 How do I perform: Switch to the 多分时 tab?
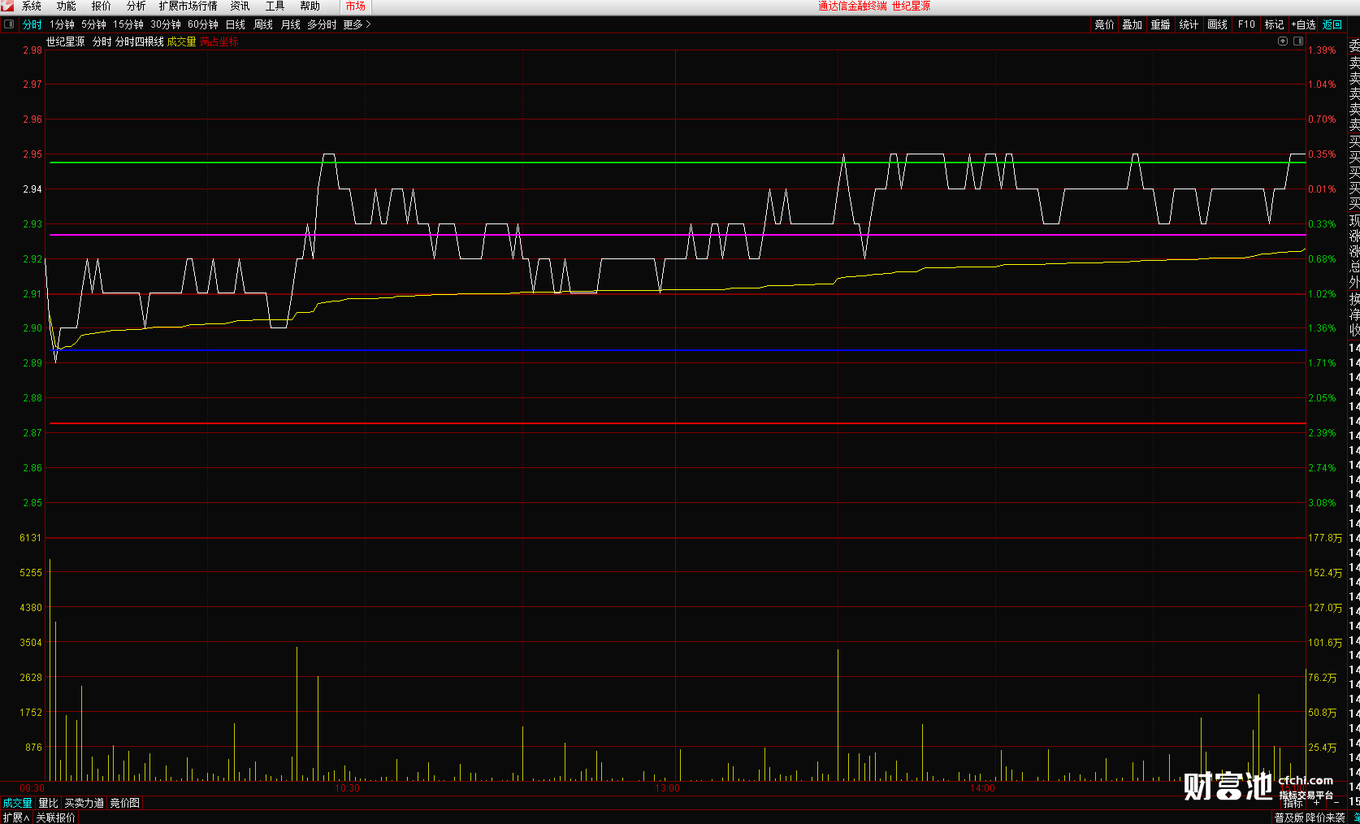click(x=322, y=25)
